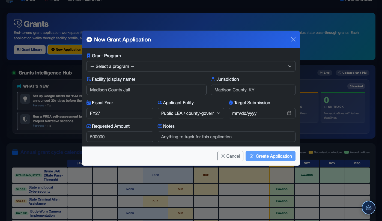Close the New Grant Application dialog

click(293, 39)
